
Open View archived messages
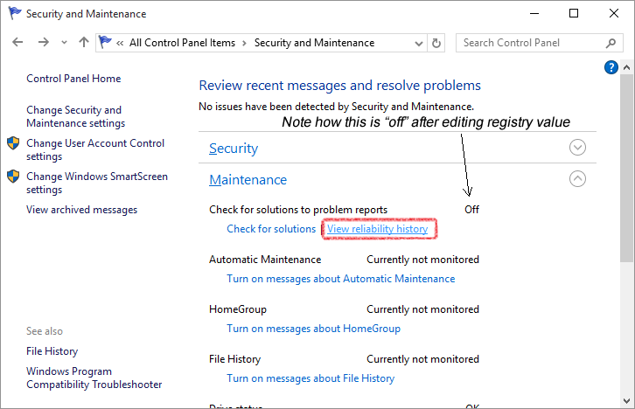click(x=82, y=210)
